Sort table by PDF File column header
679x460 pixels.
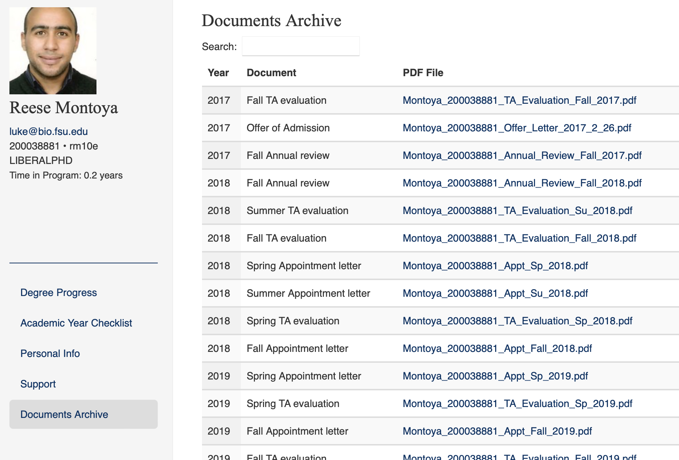click(x=423, y=73)
